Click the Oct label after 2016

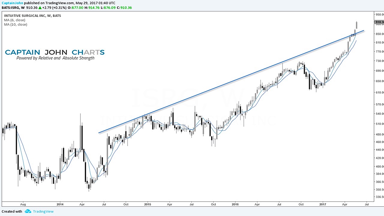301,204
